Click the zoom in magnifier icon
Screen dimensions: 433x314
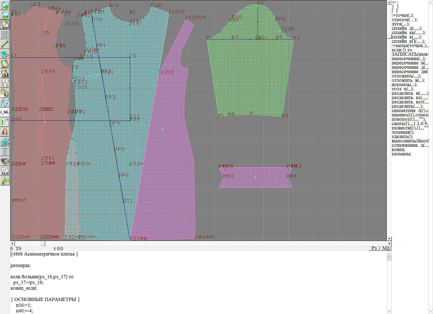click(x=5, y=5)
